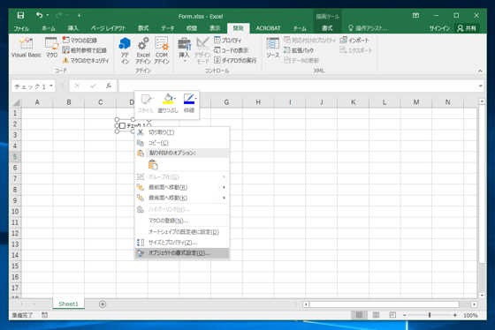Switch to Page Layout view icon

pyautogui.click(x=376, y=315)
